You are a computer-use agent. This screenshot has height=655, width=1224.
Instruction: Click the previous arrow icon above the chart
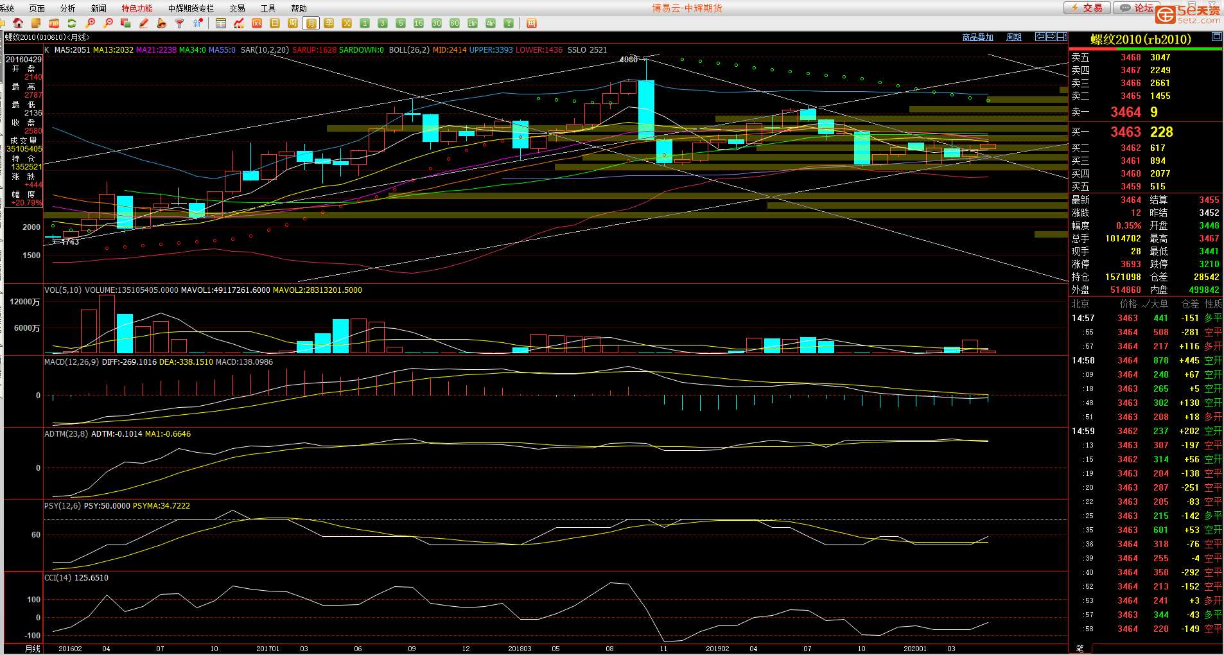click(1040, 37)
